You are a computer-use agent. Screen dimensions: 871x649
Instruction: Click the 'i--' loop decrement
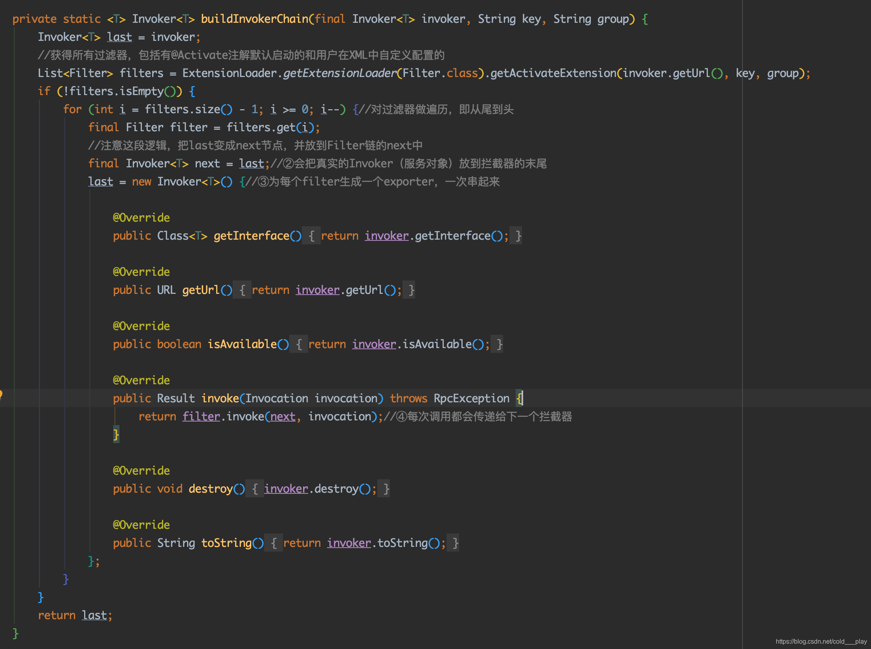coord(330,109)
